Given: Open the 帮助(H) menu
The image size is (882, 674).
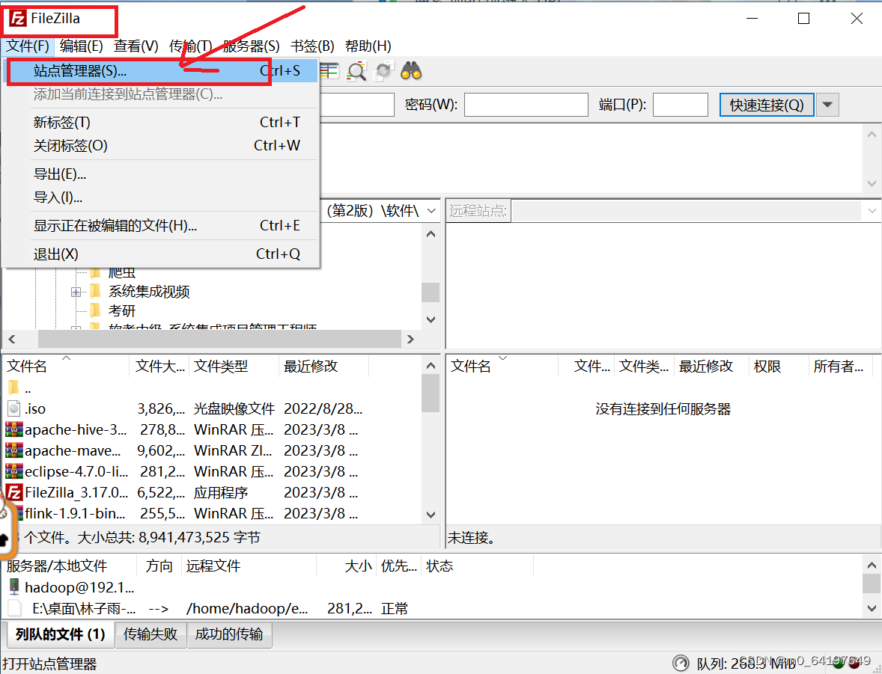Looking at the screenshot, I should coord(368,46).
